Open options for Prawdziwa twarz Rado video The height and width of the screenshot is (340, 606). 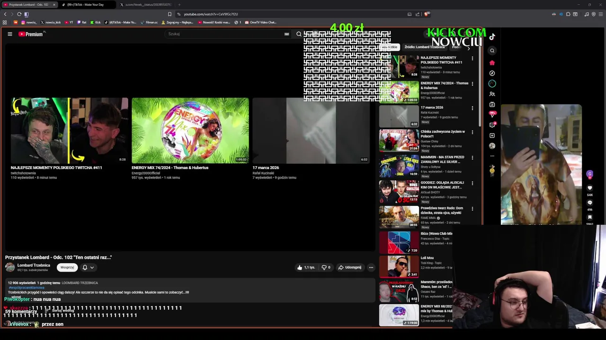point(472,209)
